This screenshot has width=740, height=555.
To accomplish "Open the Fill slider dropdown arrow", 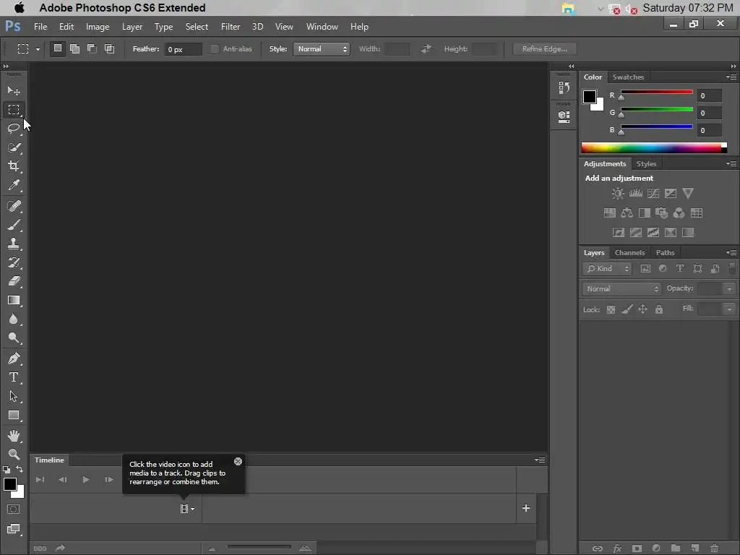I will [x=729, y=309].
